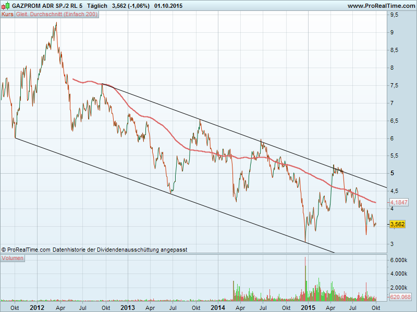Click the 2014 year marker on time axis
The width and height of the screenshot is (417, 312).
click(x=218, y=307)
